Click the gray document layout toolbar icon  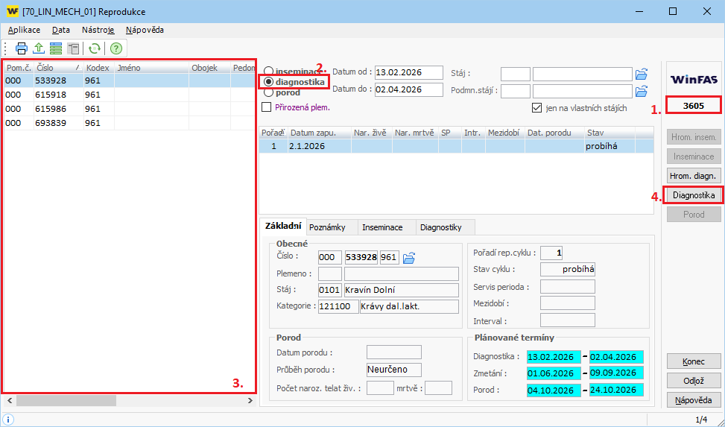pyautogui.click(x=73, y=48)
